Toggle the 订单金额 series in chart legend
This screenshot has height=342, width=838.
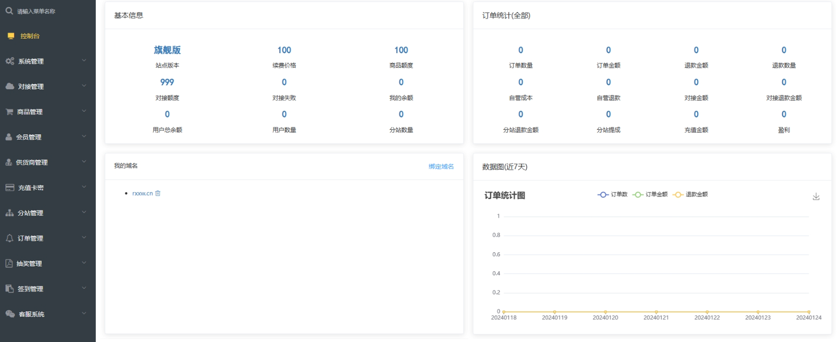click(x=650, y=195)
